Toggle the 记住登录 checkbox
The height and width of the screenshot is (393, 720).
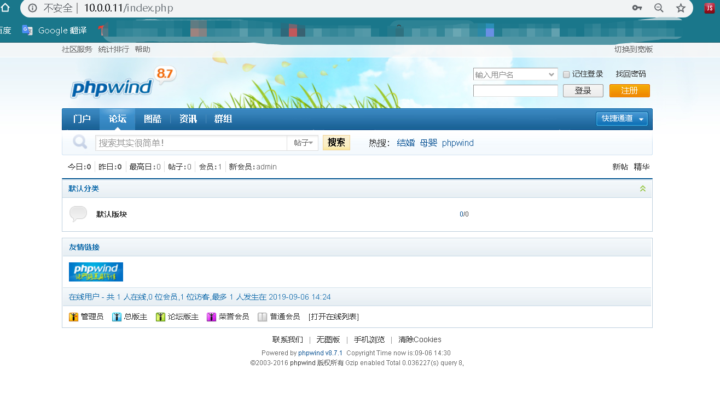coord(566,74)
